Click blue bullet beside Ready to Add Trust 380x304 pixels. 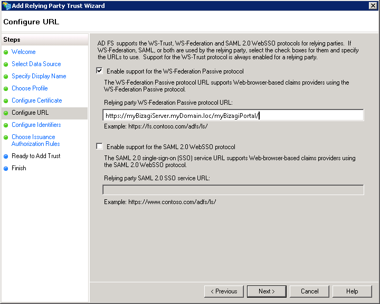[6, 156]
